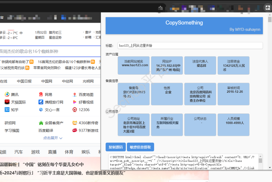This screenshot has height=182, width=272.
Task: Select the 公司状态 card
Action: (200, 125)
